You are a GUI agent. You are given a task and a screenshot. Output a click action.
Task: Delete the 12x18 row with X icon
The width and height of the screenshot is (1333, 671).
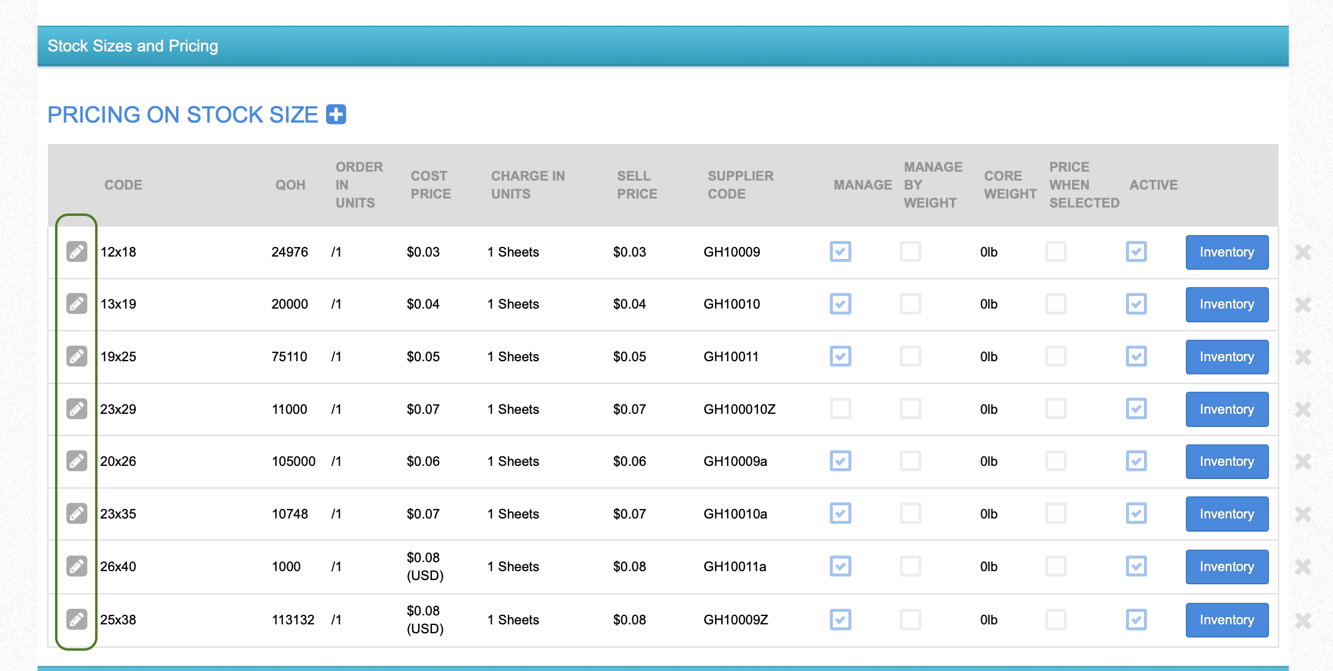tap(1302, 252)
